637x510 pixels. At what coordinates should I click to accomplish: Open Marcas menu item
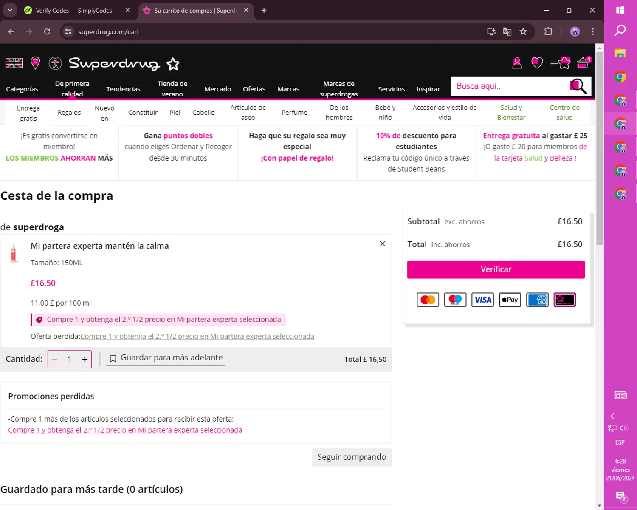[288, 89]
